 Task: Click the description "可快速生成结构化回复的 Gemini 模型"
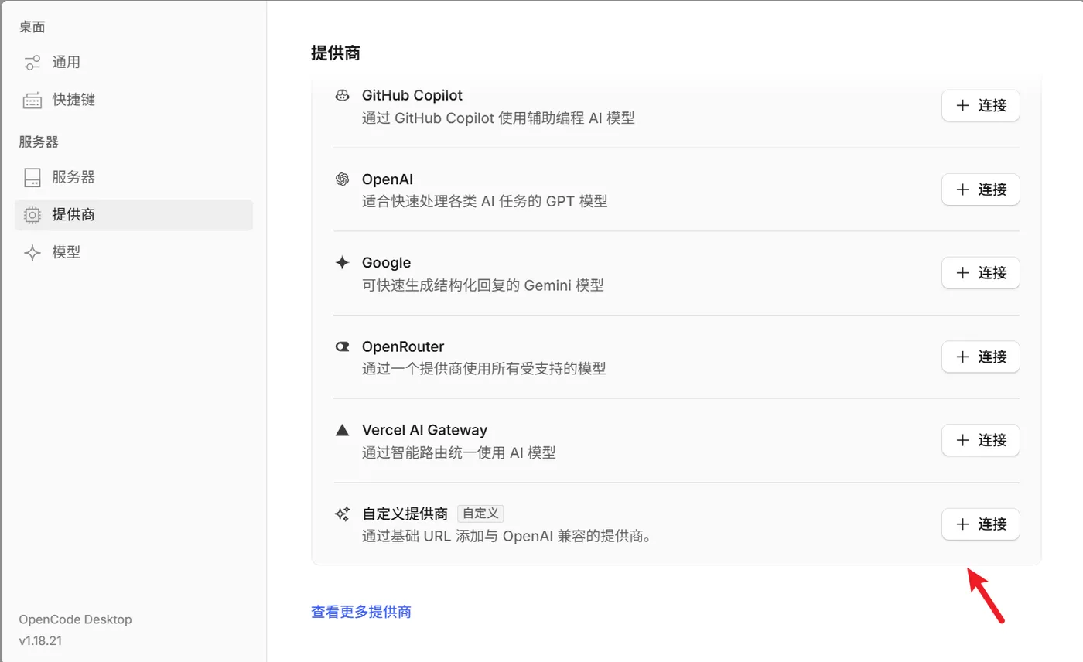pos(483,285)
